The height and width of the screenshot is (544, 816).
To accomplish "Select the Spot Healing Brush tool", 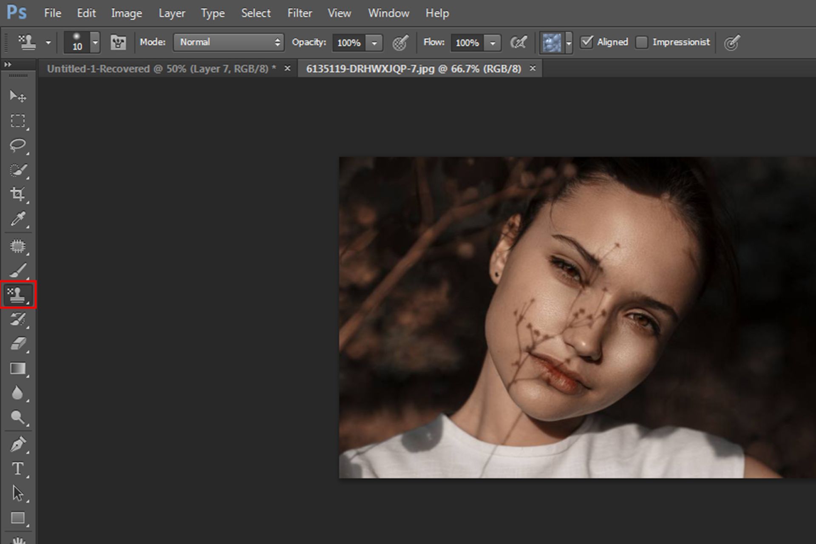I will 18,246.
